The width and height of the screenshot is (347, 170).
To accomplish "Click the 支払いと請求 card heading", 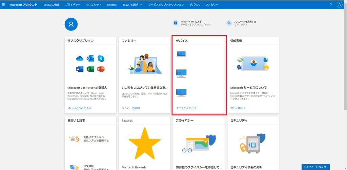I will coord(76,121).
